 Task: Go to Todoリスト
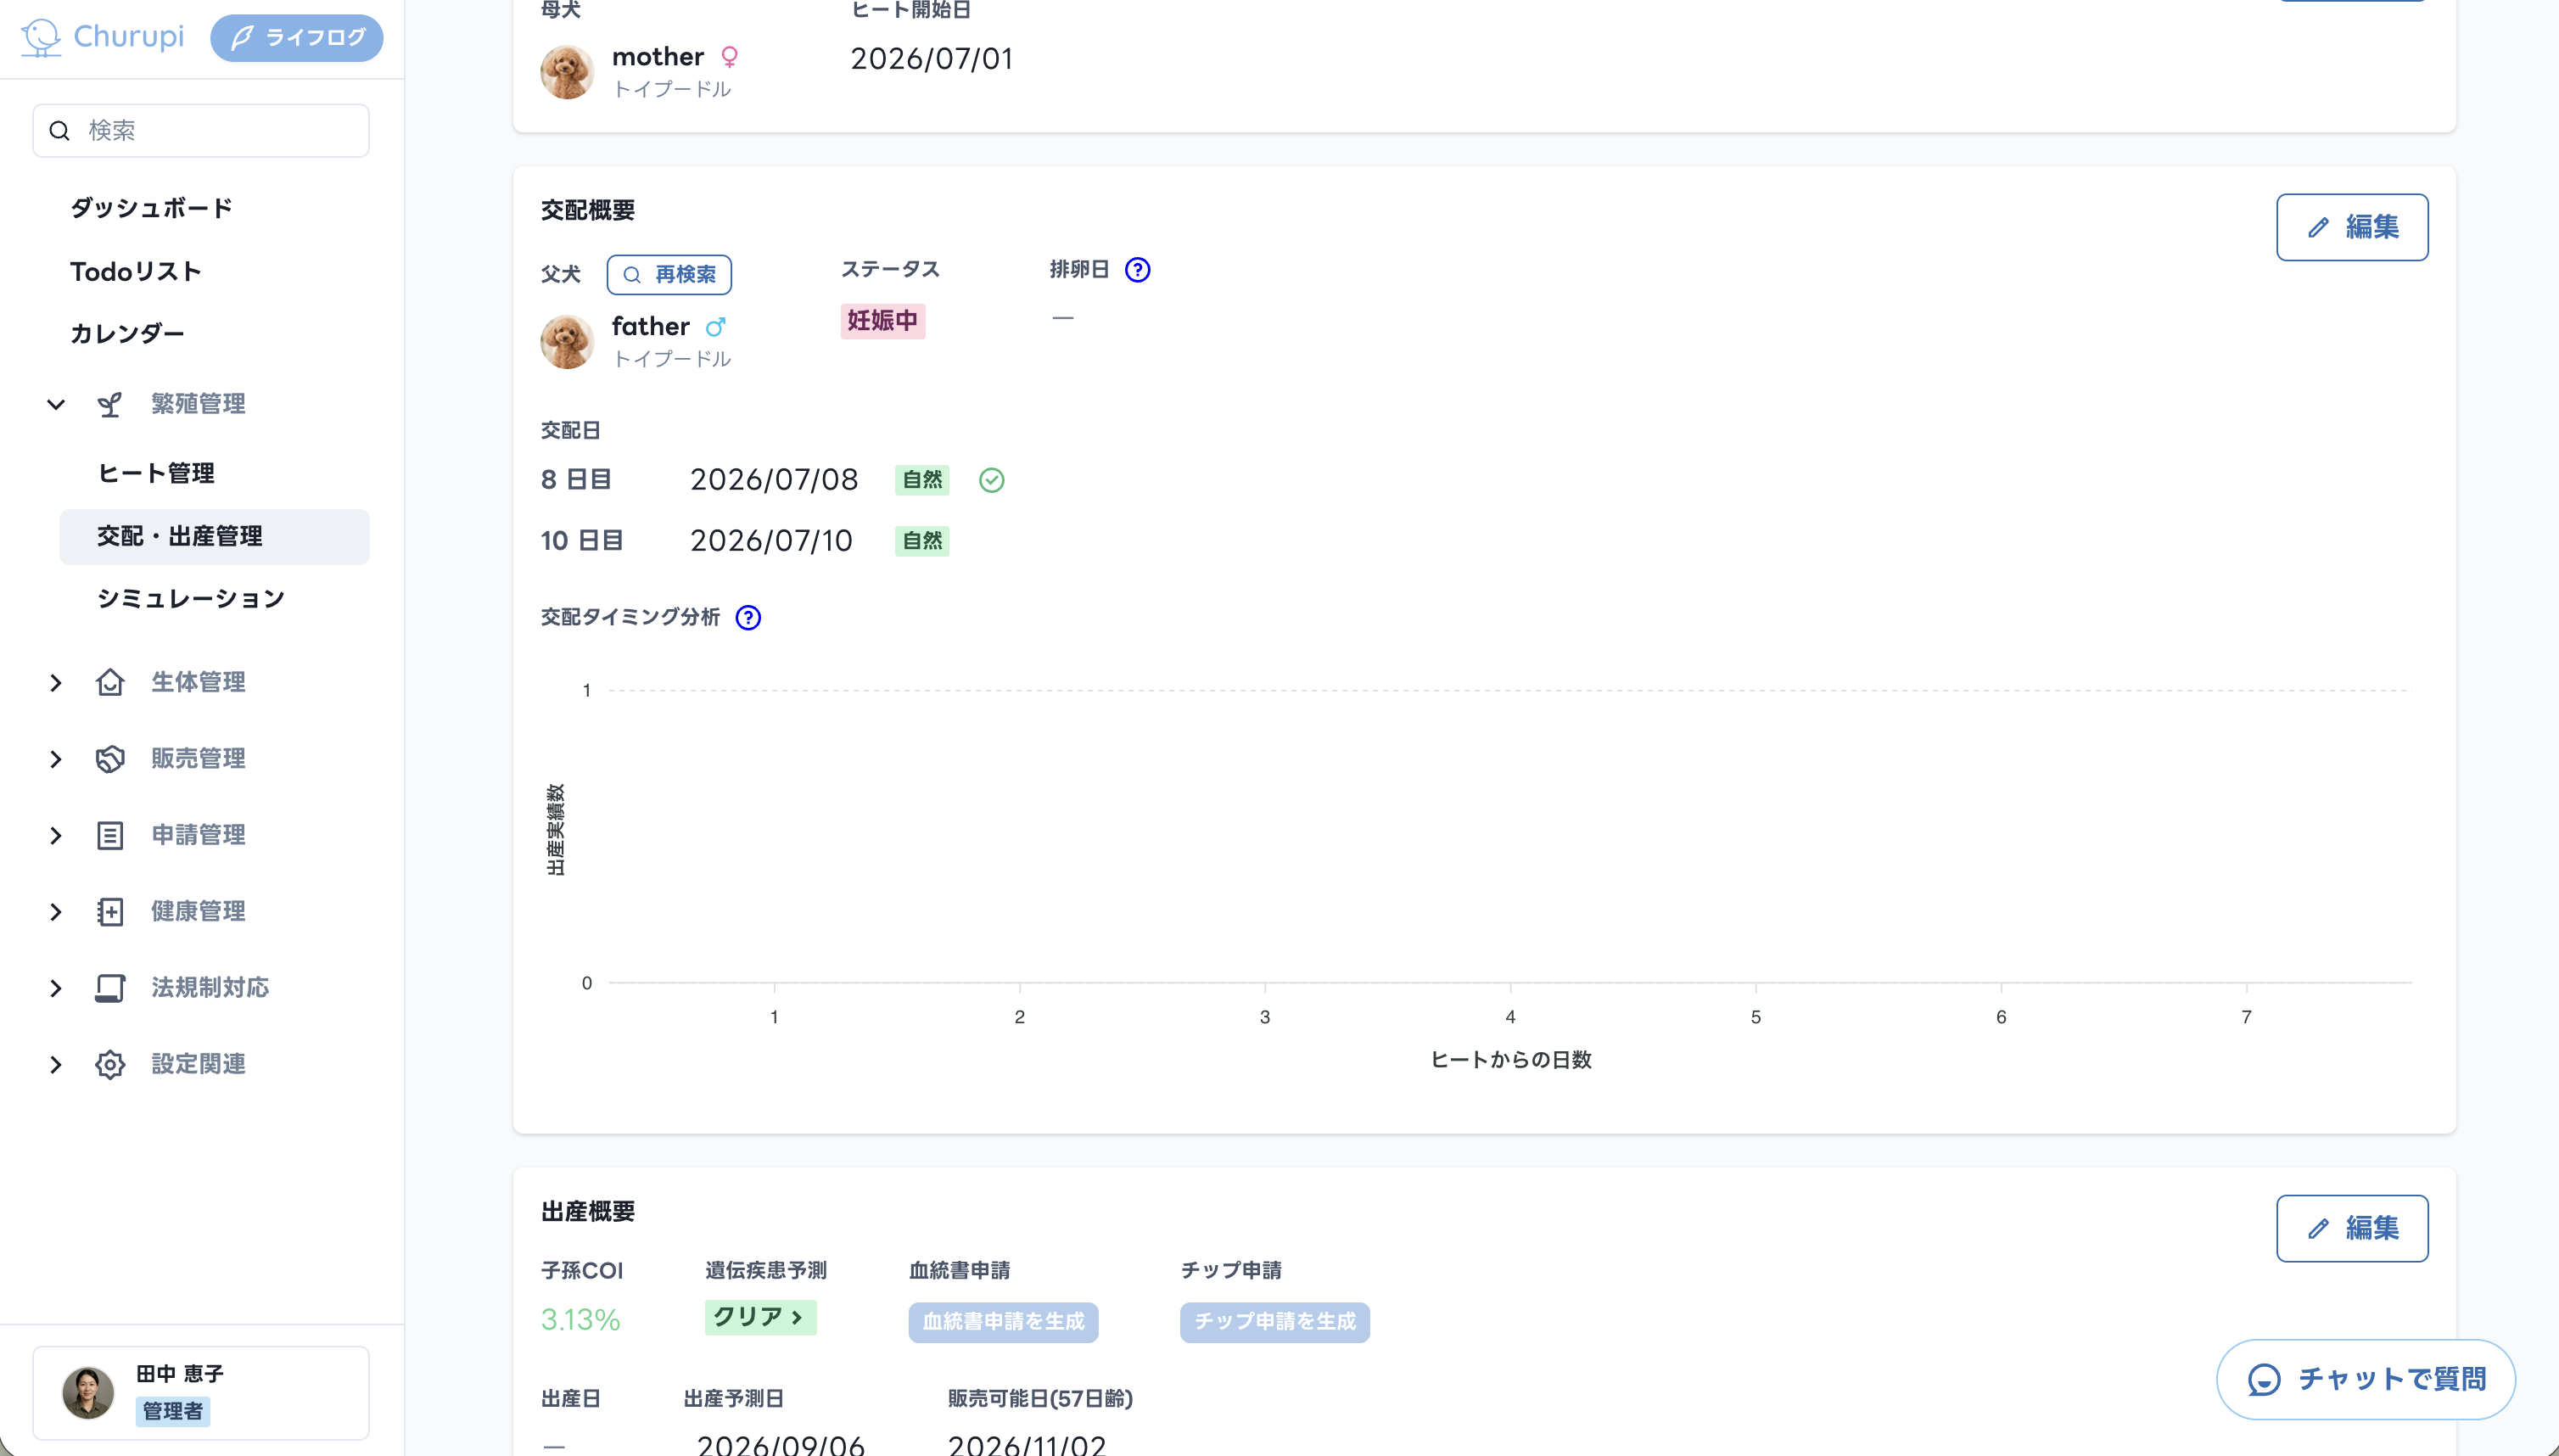pos(135,271)
